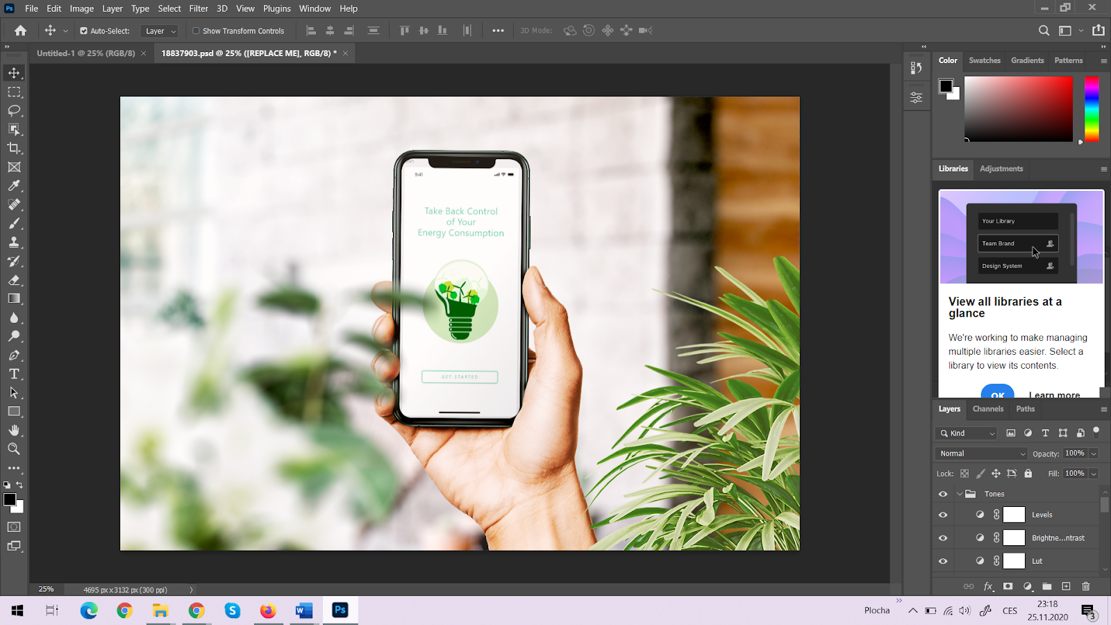Hide the Levels adjustment layer

(x=943, y=515)
